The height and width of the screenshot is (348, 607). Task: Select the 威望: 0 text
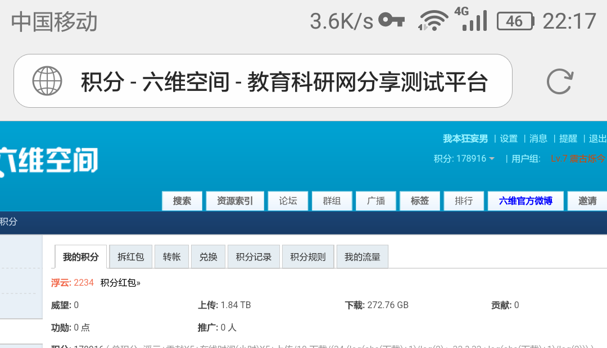click(x=65, y=305)
